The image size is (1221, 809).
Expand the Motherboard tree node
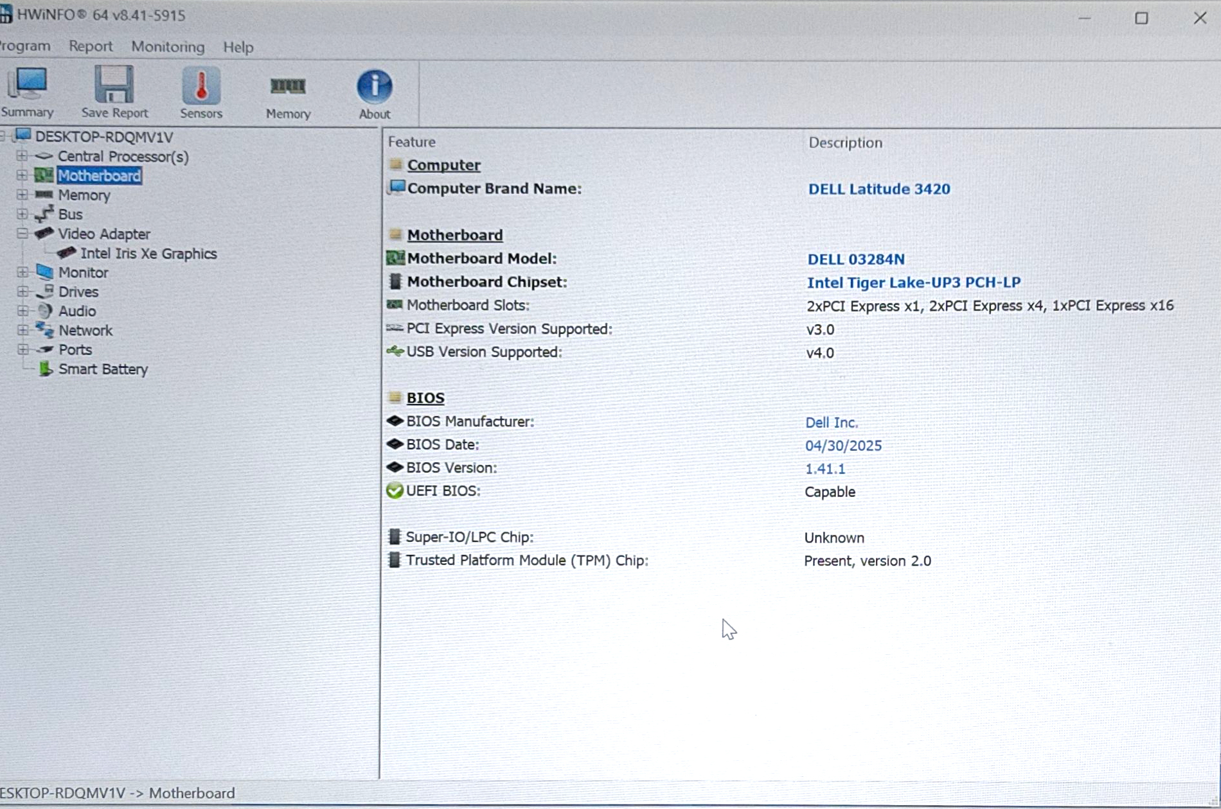tap(22, 175)
